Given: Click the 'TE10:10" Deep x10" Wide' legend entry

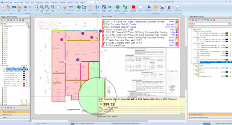Looking at the screenshot, I should pos(119,29).
